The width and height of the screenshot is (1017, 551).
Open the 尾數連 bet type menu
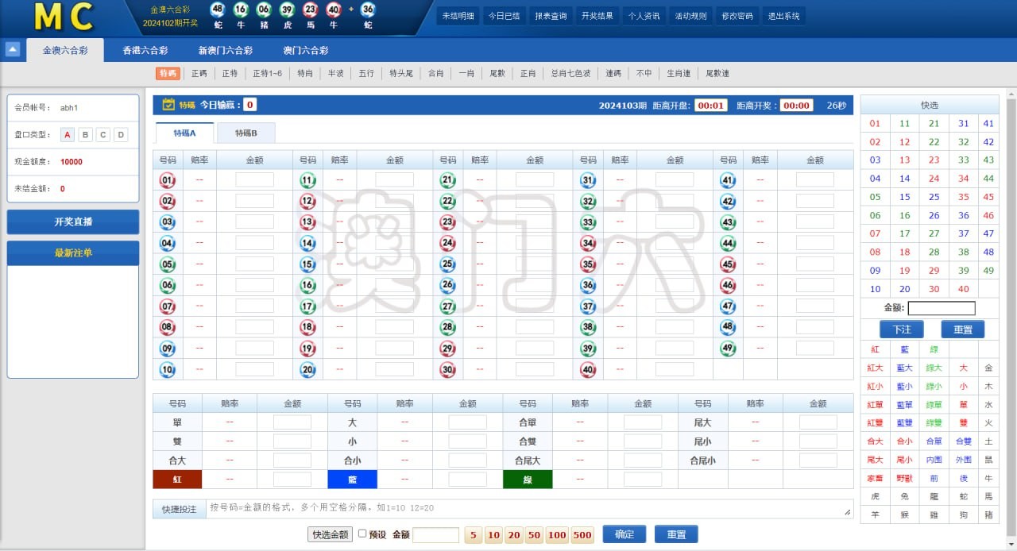coord(717,73)
